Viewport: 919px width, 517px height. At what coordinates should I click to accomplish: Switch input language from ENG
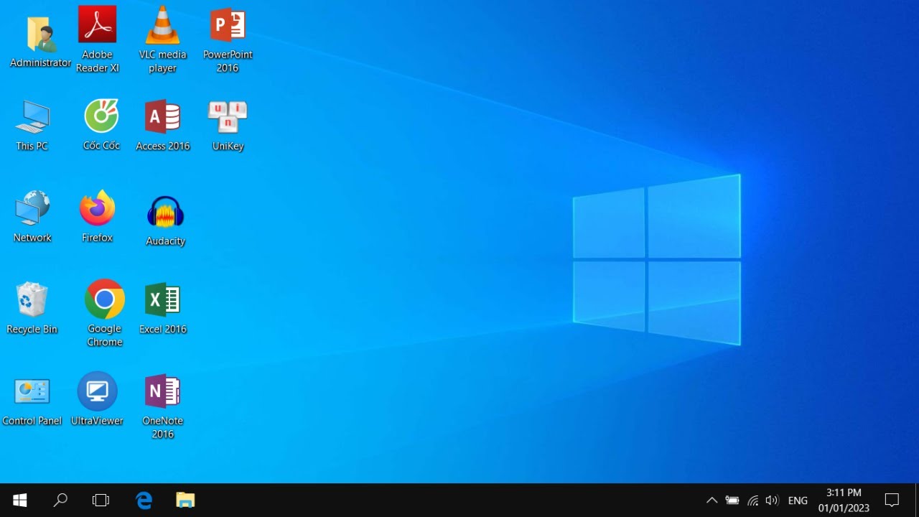[x=798, y=500]
